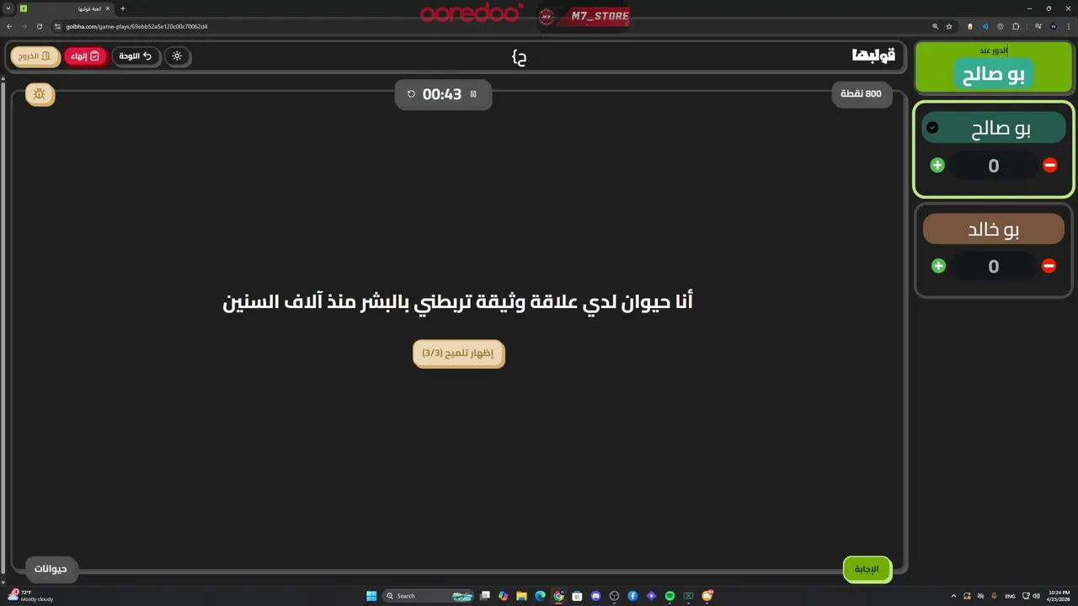Show hidden system tray icons

tap(954, 596)
